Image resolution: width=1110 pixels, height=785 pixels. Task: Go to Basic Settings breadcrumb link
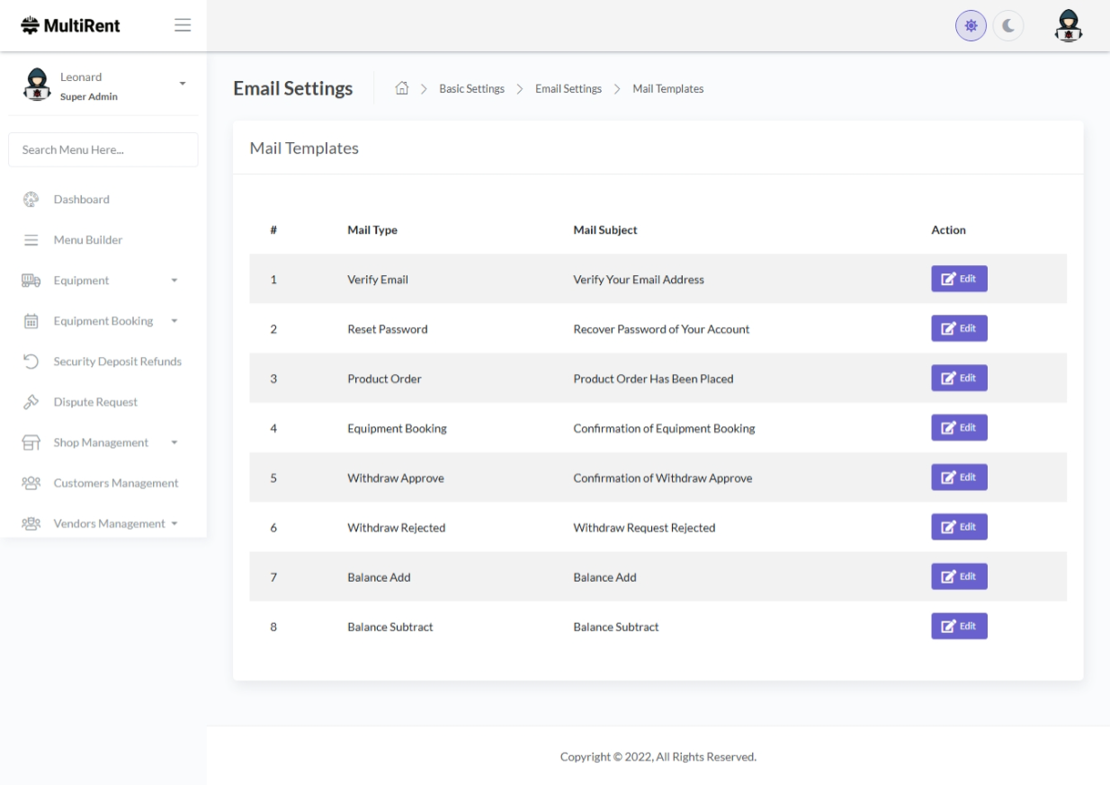click(471, 89)
